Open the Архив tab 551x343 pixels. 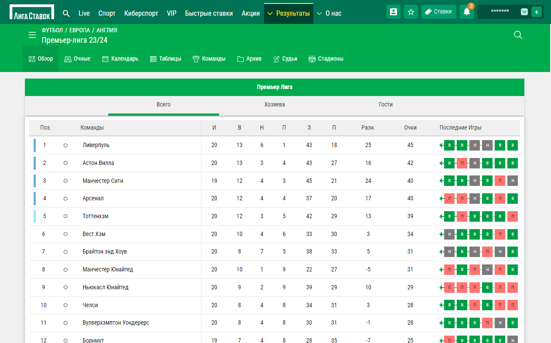pyautogui.click(x=249, y=59)
